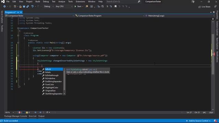219x123 pixels.
Task: Open the Build menu
Action: point(38,1)
